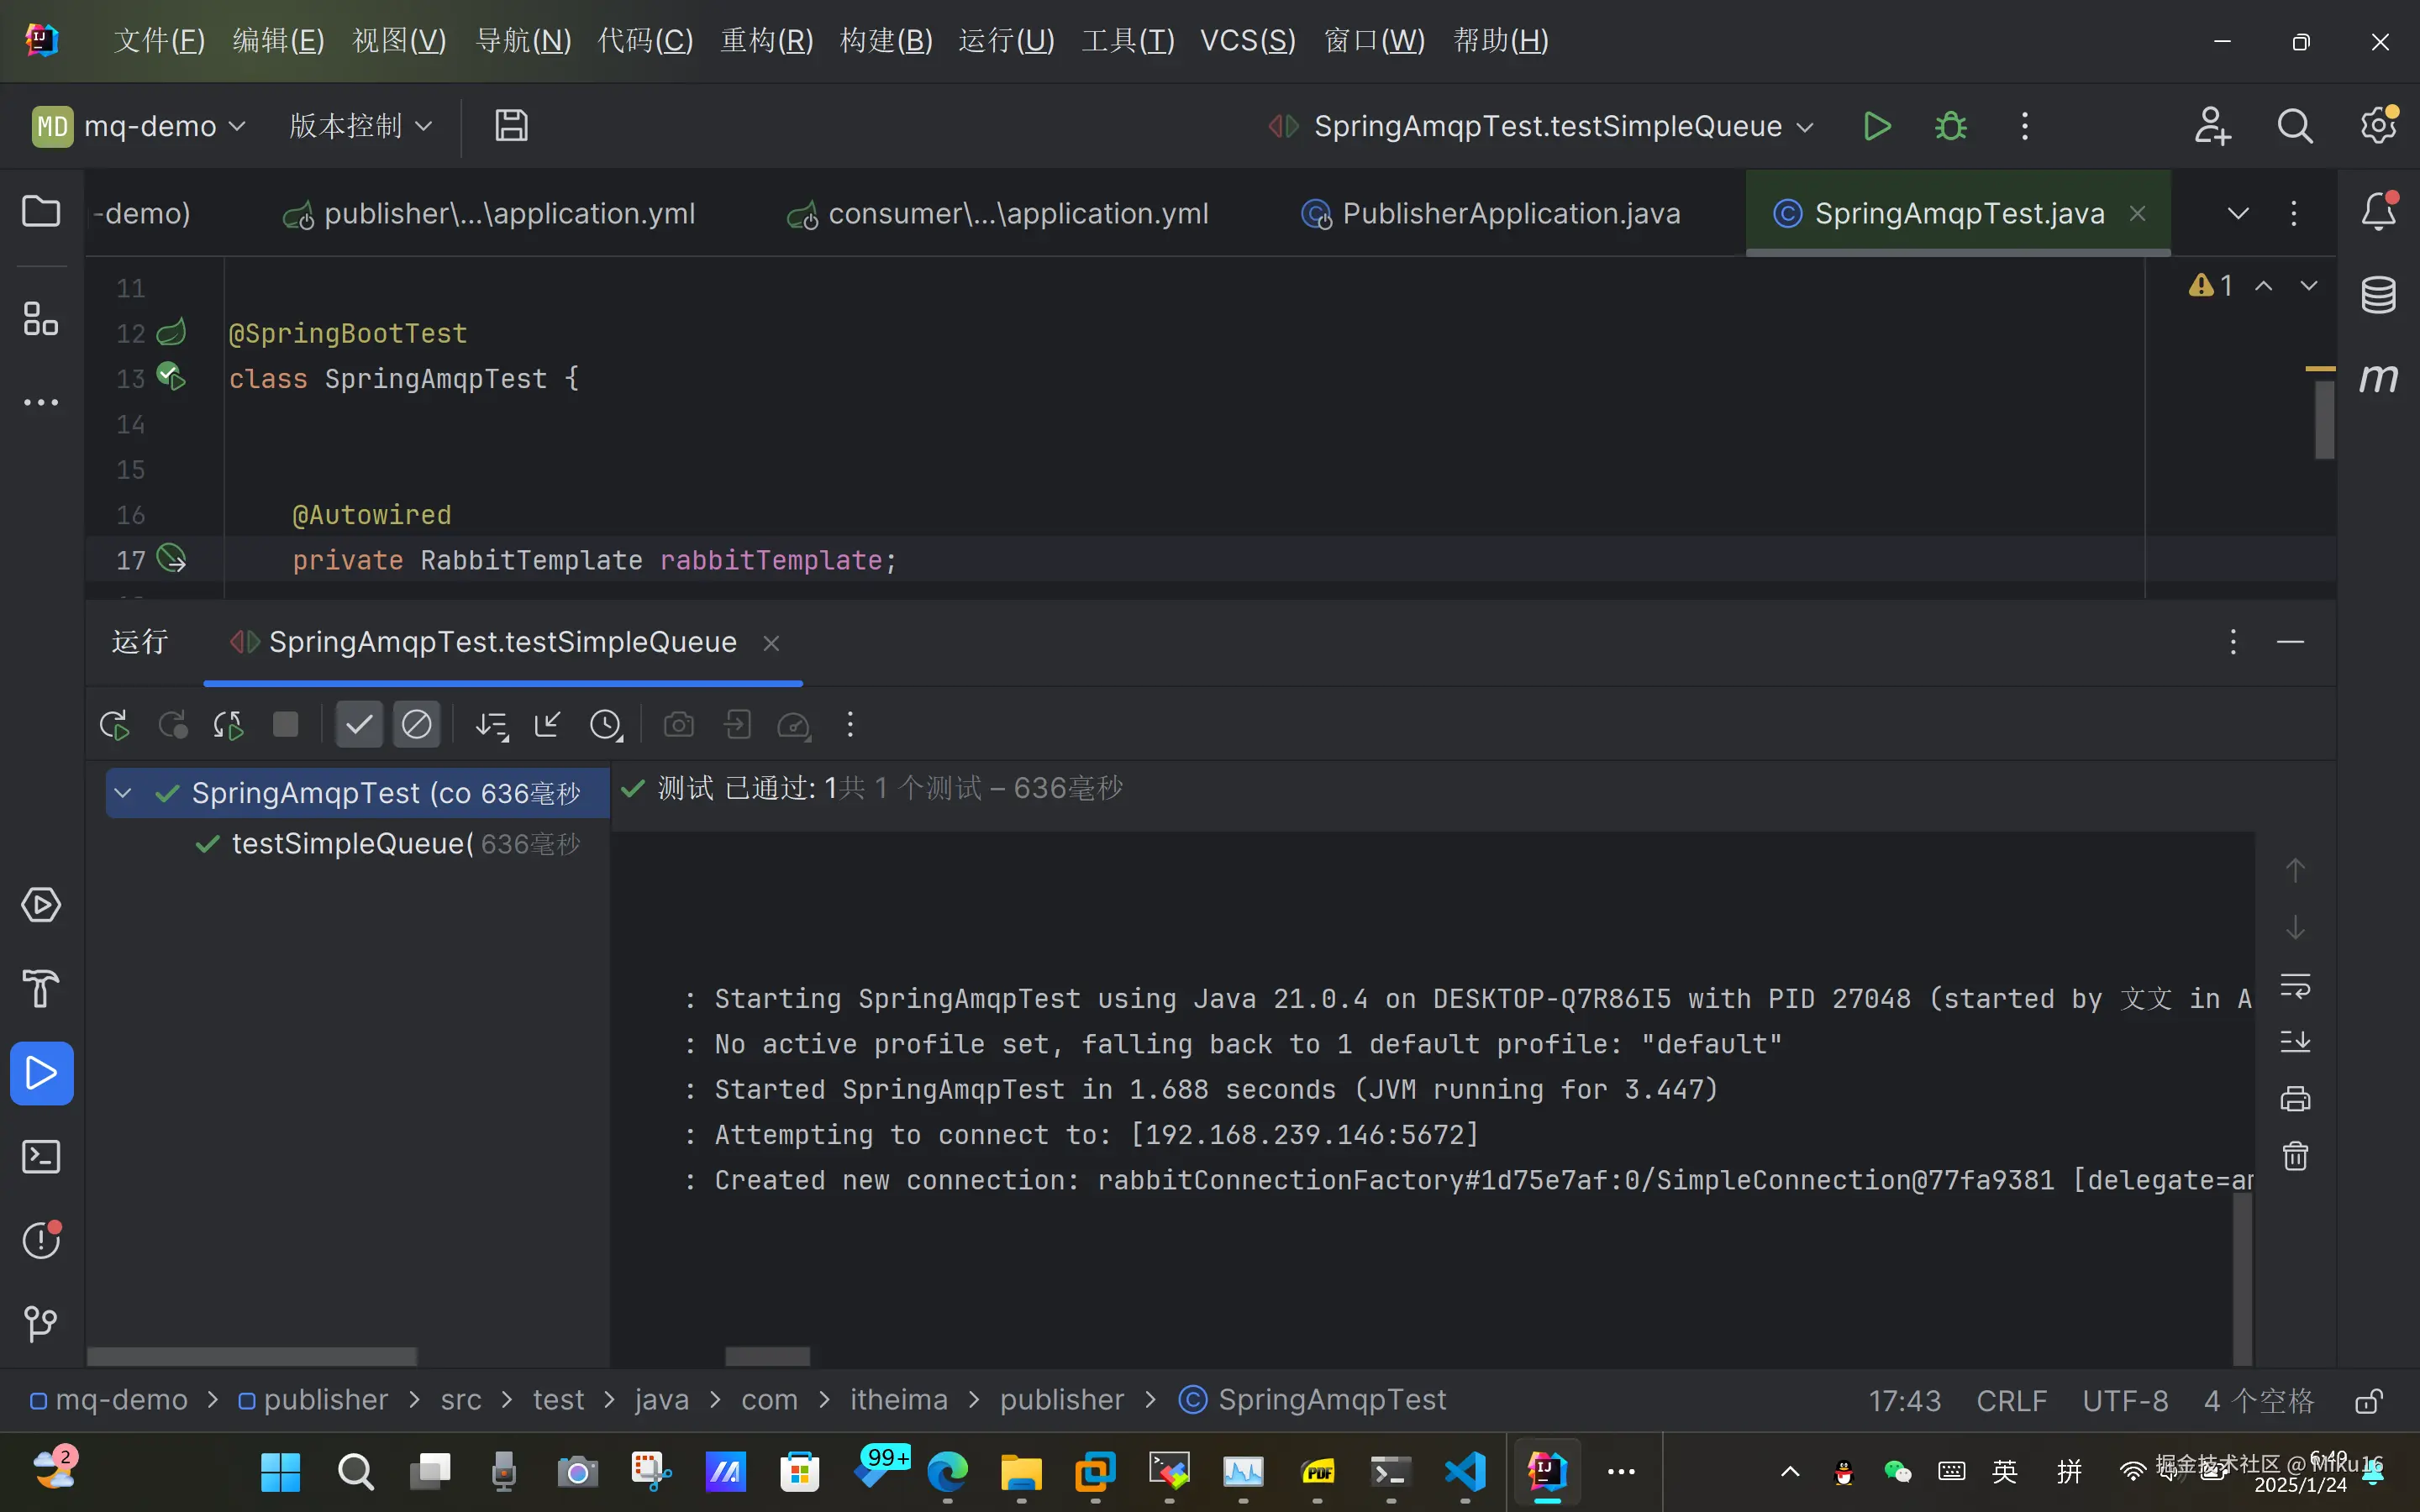Open the Maven tool window
Image resolution: width=2420 pixels, height=1512 pixels.
click(2378, 378)
